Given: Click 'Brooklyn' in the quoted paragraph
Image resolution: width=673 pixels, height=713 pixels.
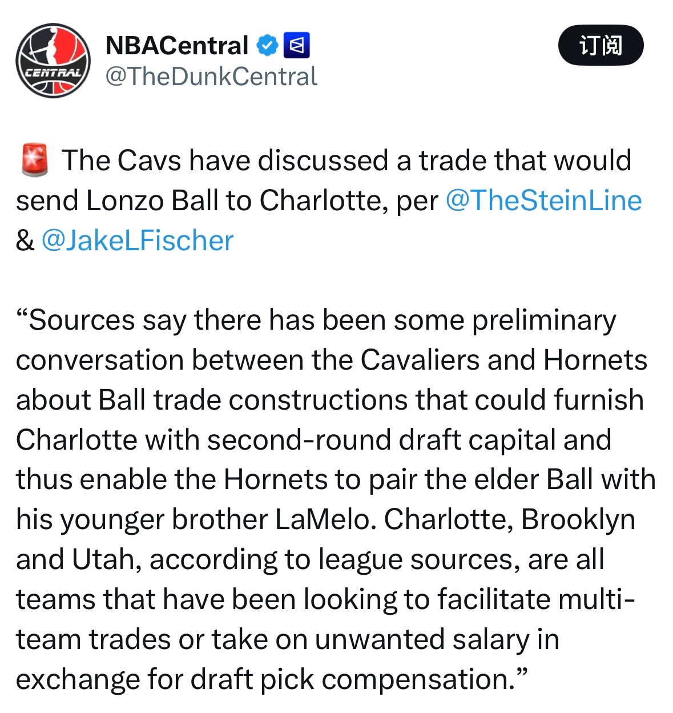Looking at the screenshot, I should coord(578,519).
